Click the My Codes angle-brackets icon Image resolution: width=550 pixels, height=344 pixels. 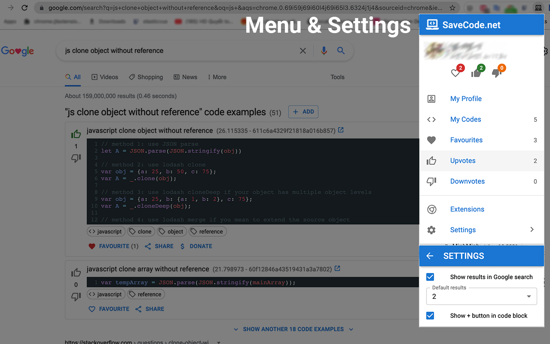coord(431,120)
